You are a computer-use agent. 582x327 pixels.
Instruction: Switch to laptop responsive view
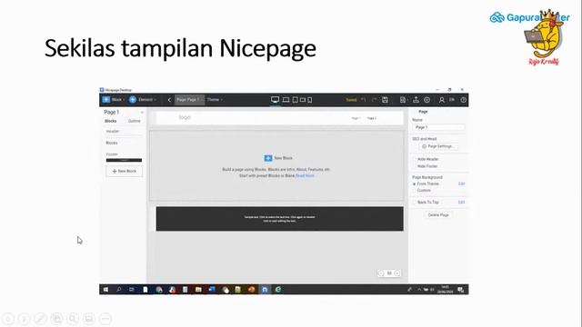pyautogui.click(x=286, y=100)
